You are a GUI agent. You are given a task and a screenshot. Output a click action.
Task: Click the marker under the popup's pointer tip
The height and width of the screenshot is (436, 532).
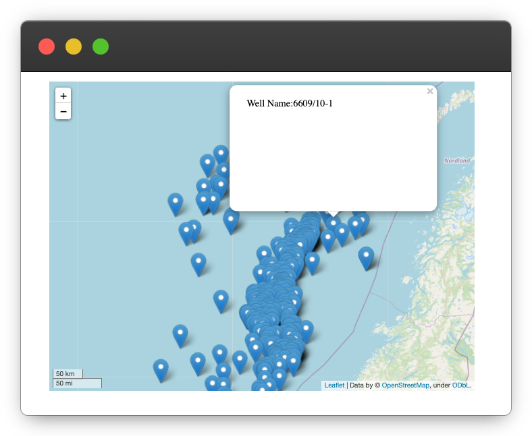333,222
